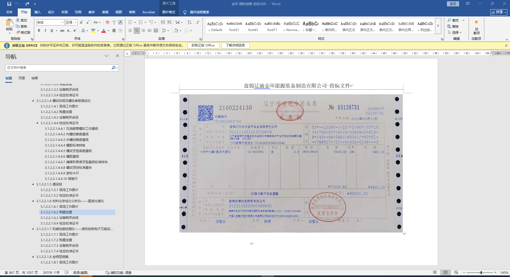Open Read Mode view in status bar

pos(435,272)
